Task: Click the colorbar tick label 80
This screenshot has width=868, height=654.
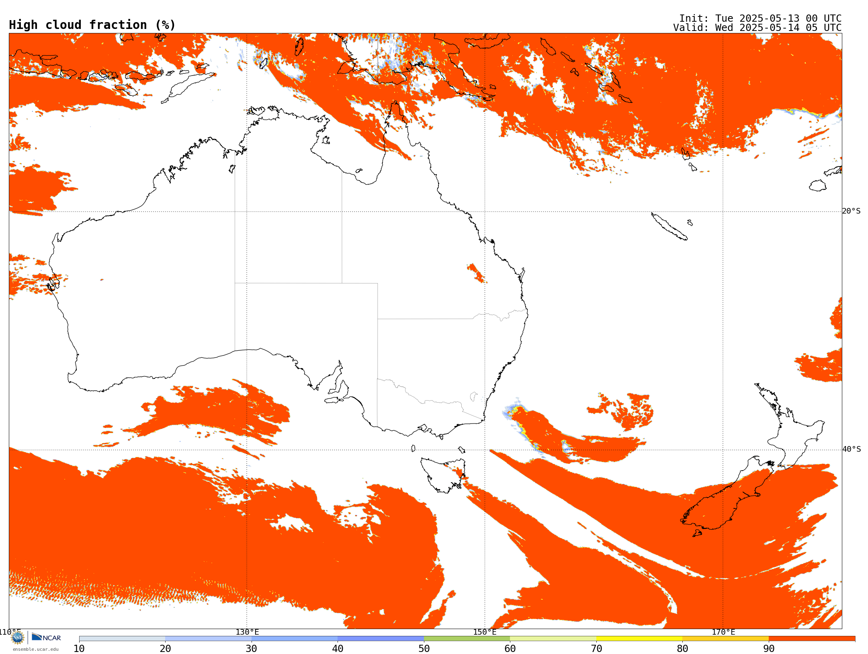Action: [x=682, y=648]
